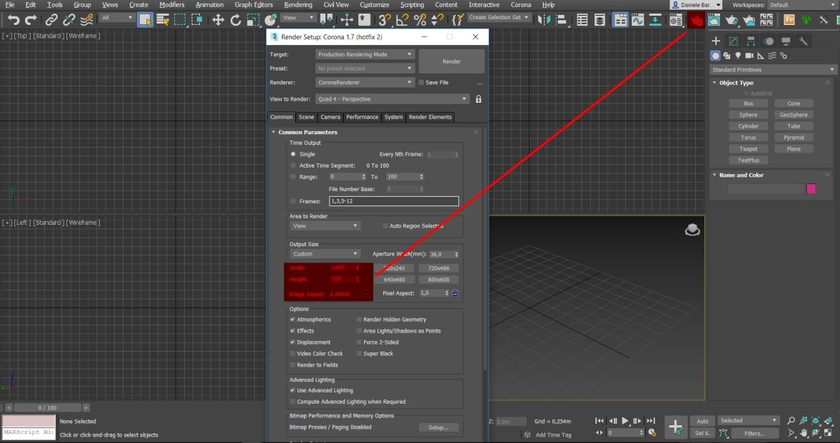Screen dimensions: 840x443
Task: Open the Renderer dropdown showing CoronaRenderer
Action: [364, 83]
